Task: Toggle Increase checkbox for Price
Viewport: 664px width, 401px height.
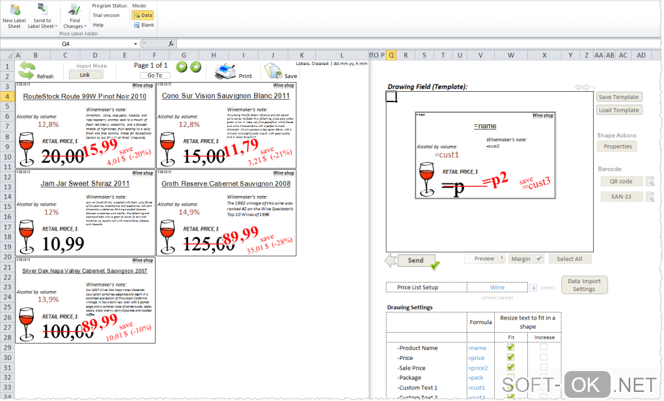Action: coord(544,357)
